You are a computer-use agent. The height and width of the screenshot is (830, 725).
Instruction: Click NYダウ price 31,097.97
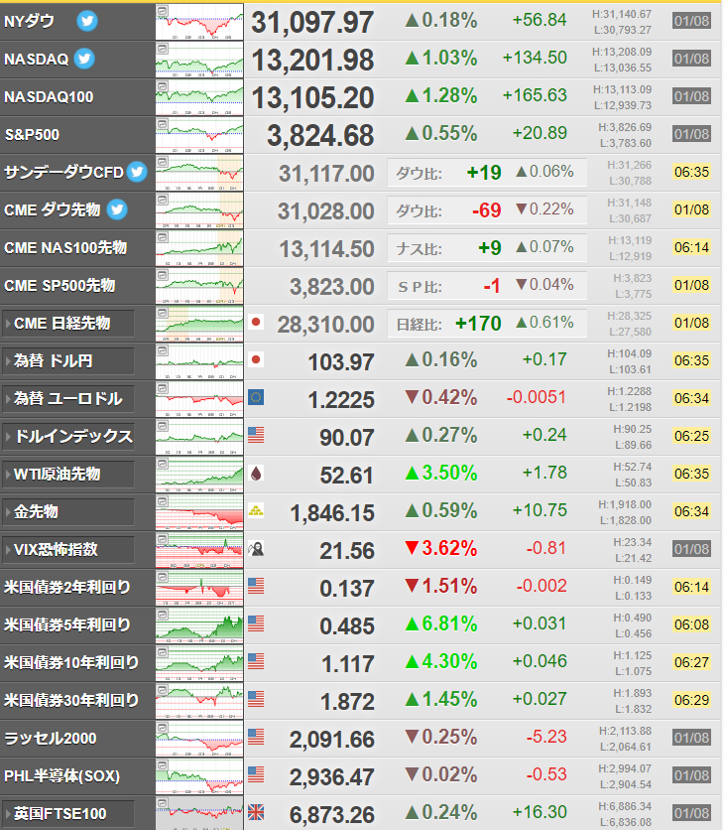tap(312, 23)
